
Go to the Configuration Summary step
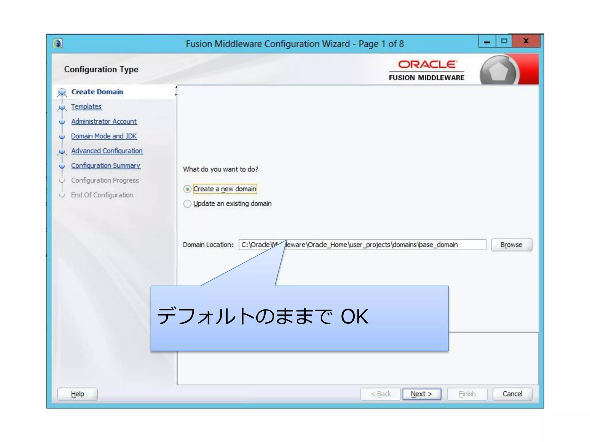(x=106, y=165)
